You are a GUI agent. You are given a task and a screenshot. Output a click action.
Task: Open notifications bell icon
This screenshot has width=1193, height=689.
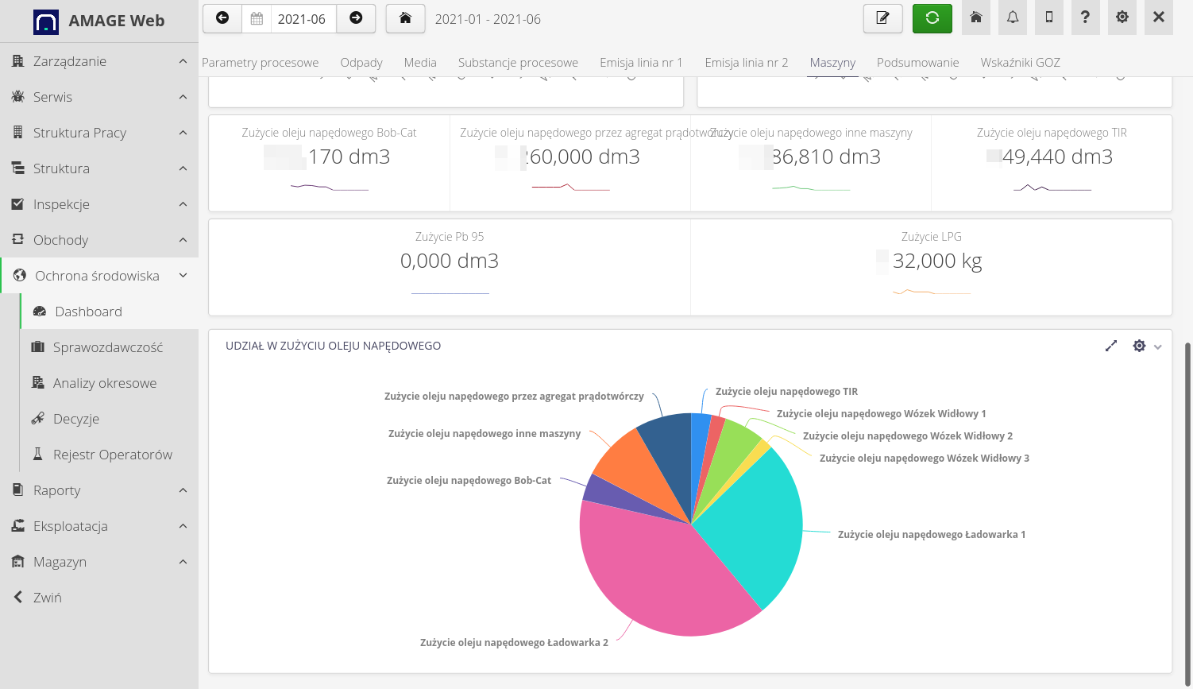click(1013, 17)
